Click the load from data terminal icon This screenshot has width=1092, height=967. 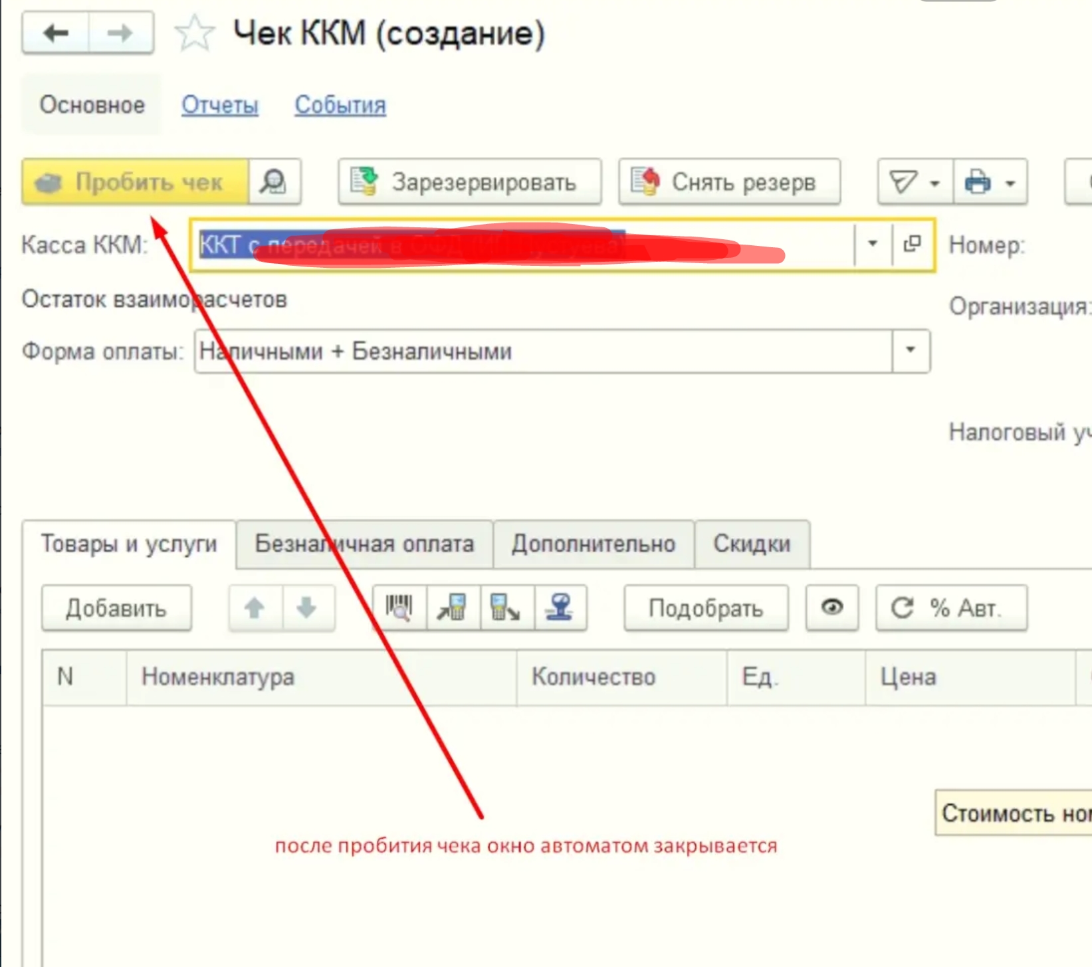pyautogui.click(x=453, y=607)
